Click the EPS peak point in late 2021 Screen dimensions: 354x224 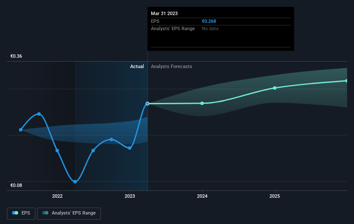click(x=39, y=114)
